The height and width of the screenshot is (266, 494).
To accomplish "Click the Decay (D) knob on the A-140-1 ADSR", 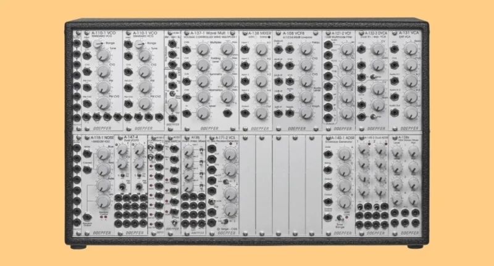I will point(345,169).
